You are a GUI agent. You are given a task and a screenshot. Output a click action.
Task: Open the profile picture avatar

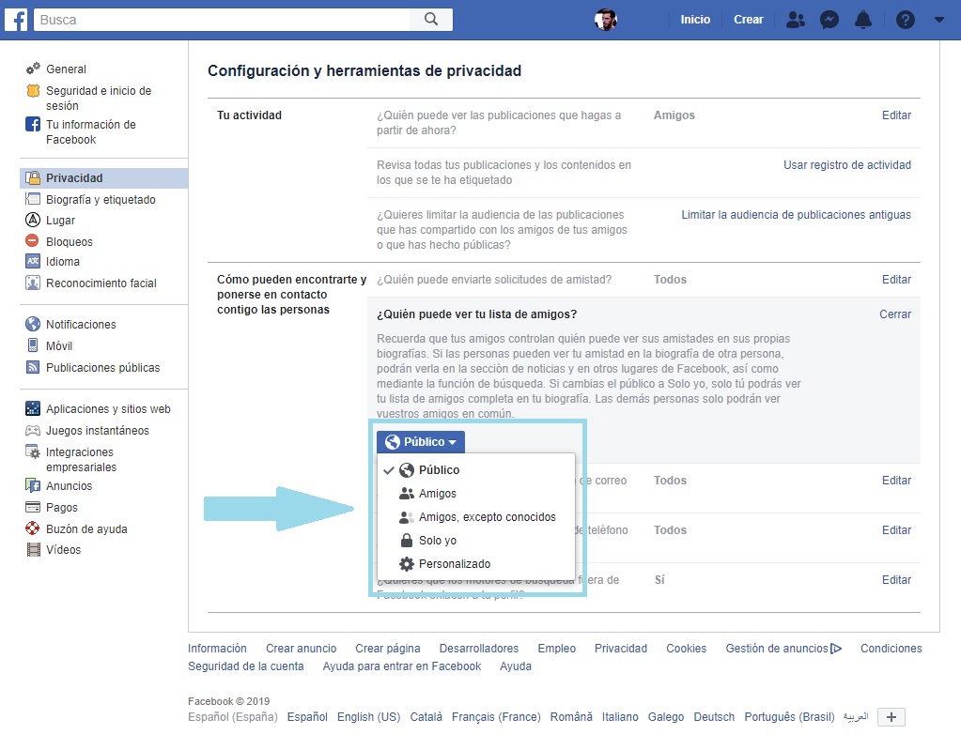(606, 20)
